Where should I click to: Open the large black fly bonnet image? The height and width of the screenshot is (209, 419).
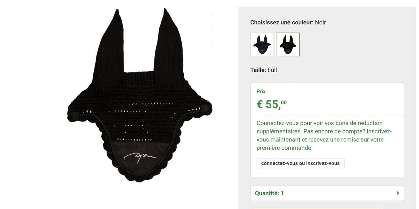click(x=140, y=95)
